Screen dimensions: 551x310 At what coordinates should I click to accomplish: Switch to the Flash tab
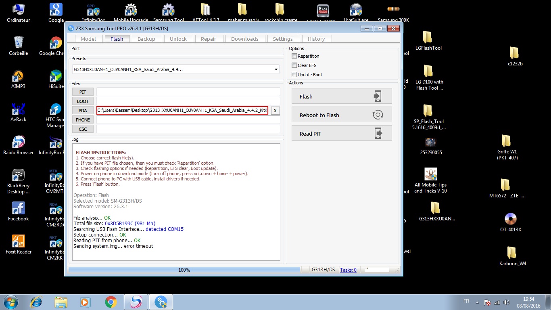[117, 39]
